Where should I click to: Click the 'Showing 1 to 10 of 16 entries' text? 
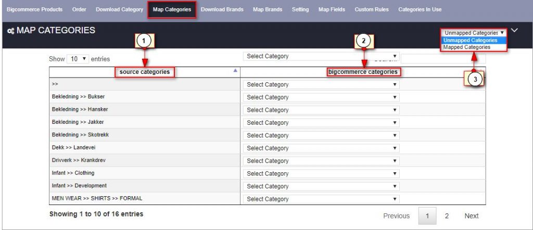96,214
